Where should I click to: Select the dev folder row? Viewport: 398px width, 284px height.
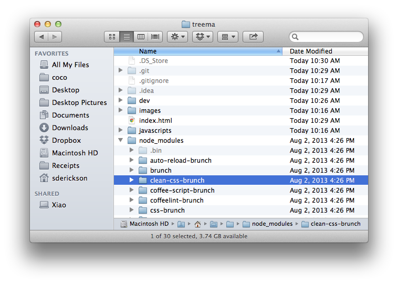pyautogui.click(x=241, y=100)
